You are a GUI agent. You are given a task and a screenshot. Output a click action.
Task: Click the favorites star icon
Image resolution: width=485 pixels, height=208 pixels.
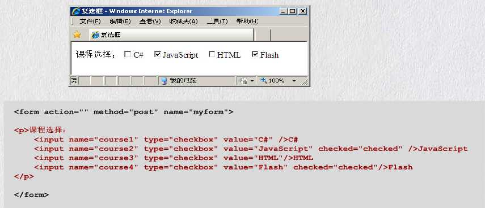pyautogui.click(x=77, y=35)
